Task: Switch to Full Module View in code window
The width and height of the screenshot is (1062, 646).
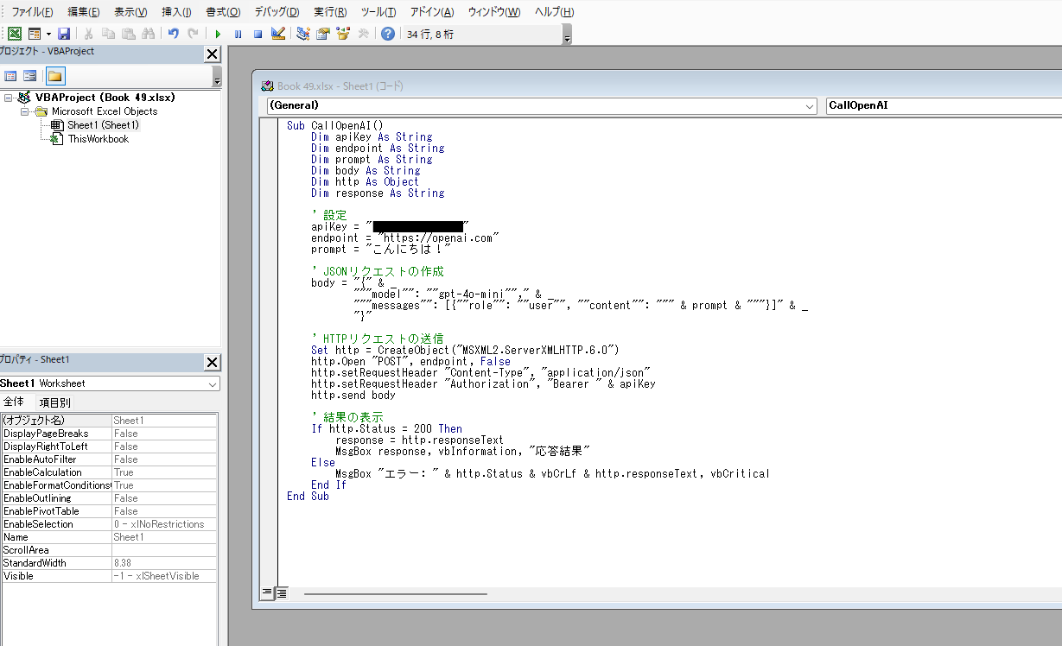Action: pos(282,592)
